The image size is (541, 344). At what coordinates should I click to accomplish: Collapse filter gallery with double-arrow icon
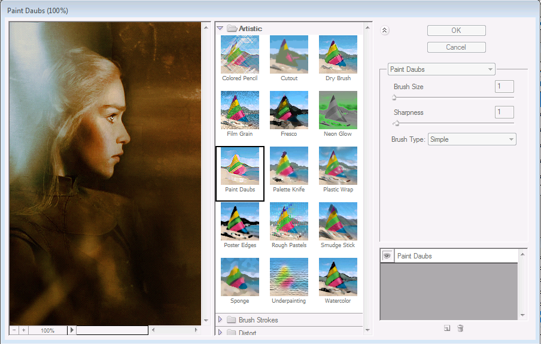pos(385,31)
